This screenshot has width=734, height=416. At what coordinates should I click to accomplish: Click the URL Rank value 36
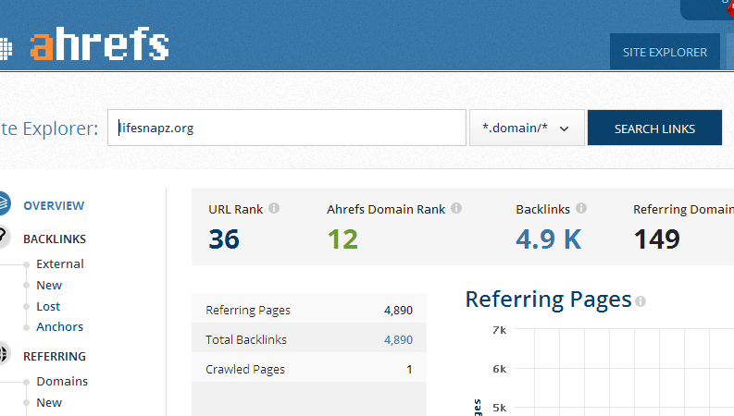[224, 239]
